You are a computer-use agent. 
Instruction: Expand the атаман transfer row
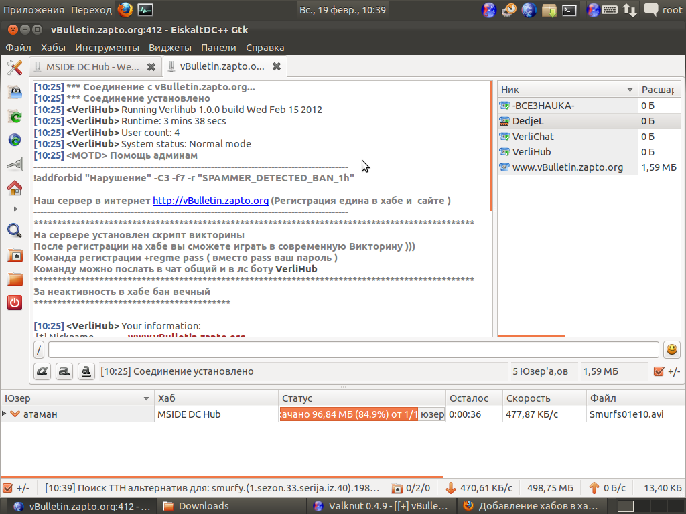(x=5, y=414)
